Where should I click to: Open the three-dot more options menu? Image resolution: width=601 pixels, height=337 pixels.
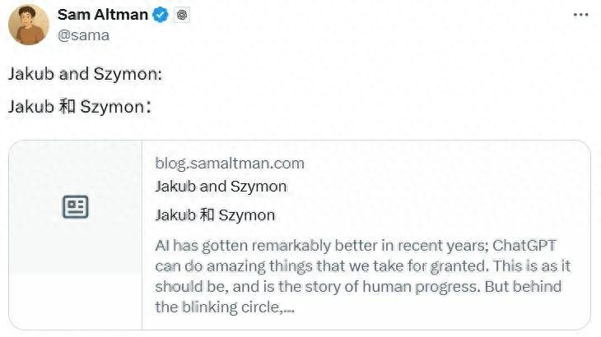pos(581,15)
